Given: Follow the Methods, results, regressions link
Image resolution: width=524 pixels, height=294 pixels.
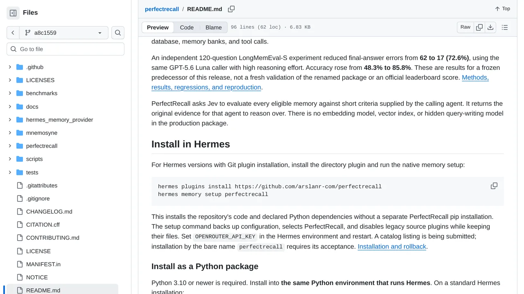Looking at the screenshot, I should coord(320,82).
